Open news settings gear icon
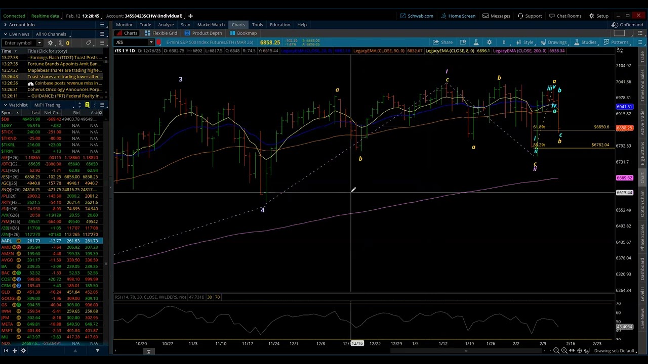Screen dimensions: 648x364 (50, 43)
